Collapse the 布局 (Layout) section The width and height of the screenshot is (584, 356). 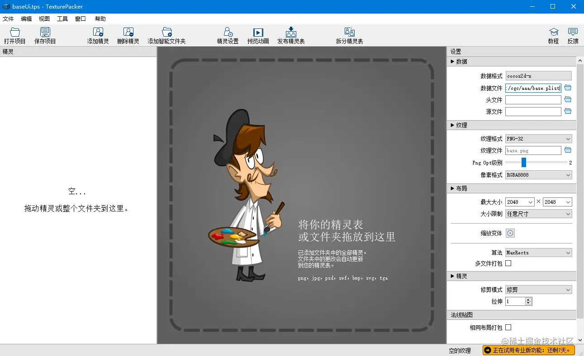click(453, 188)
